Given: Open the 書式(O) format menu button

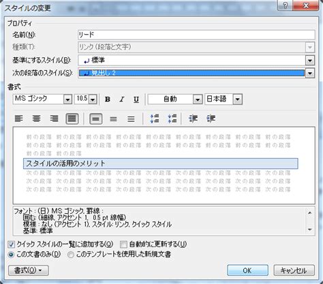Looking at the screenshot, I should [29, 270].
